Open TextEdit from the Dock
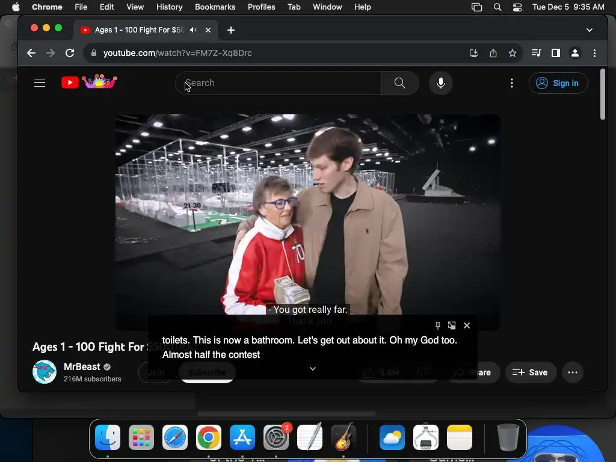The image size is (616, 462). (x=310, y=437)
